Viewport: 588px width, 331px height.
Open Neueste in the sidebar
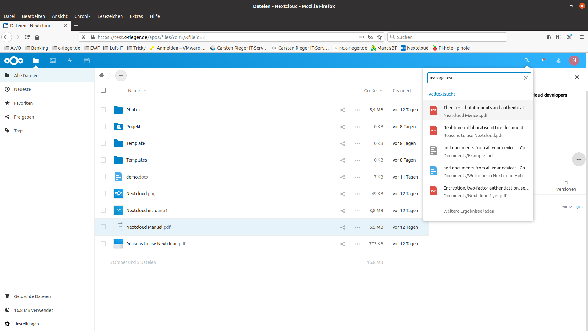(47, 89)
